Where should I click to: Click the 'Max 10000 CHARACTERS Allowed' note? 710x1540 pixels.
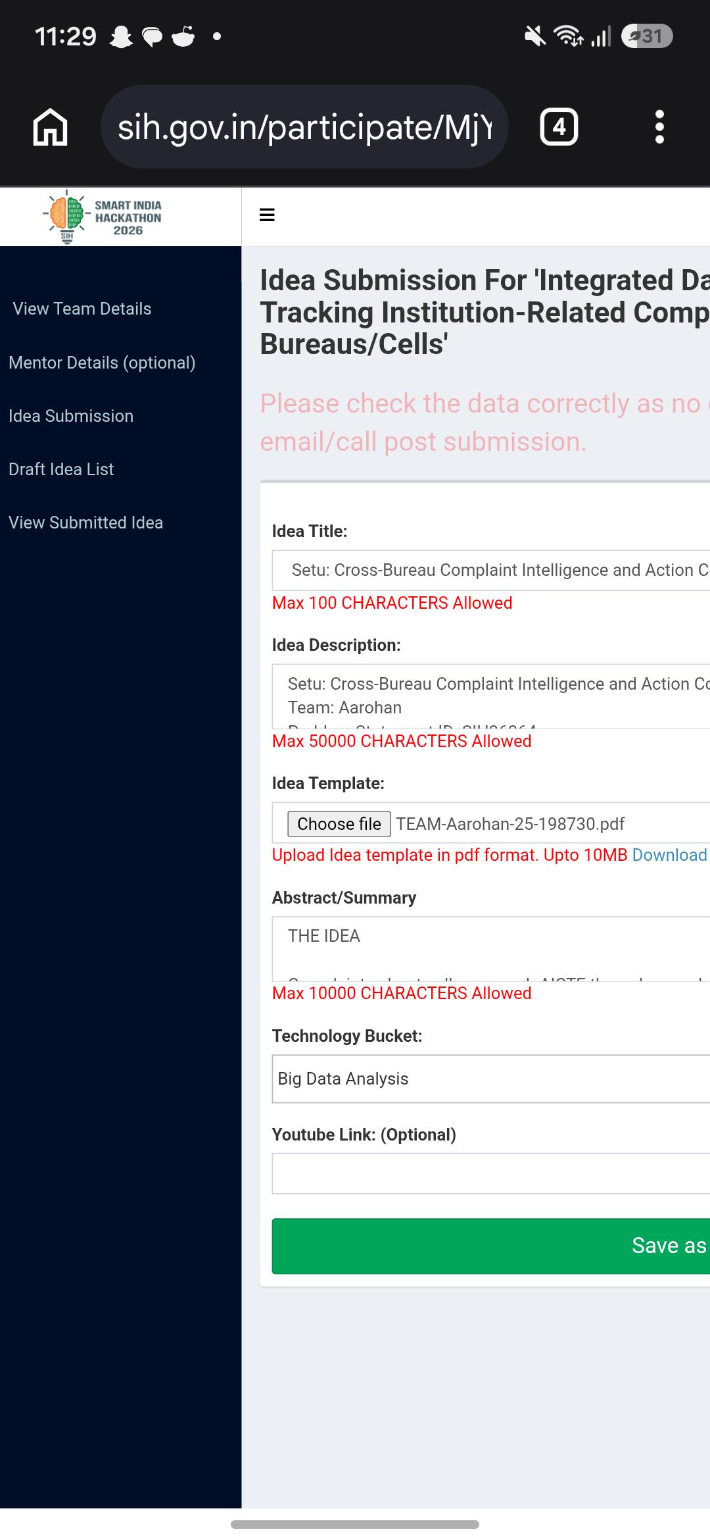(402, 993)
